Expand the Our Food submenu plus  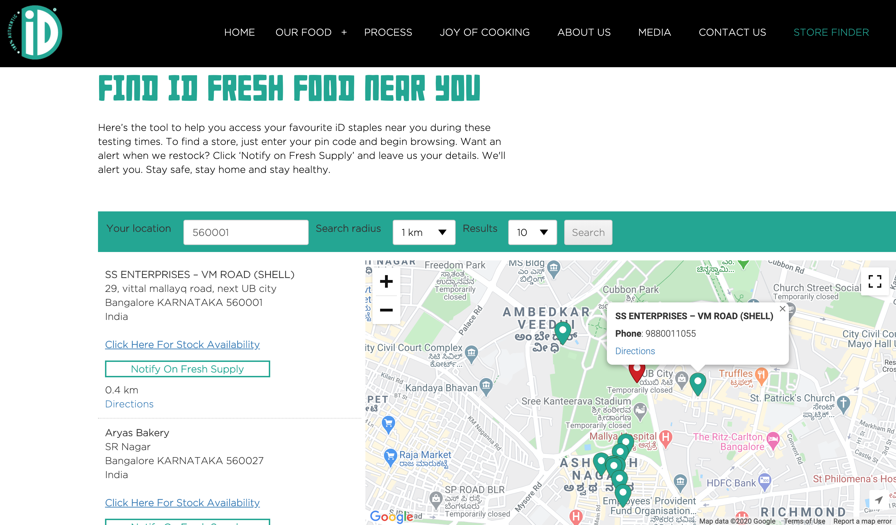tap(344, 32)
